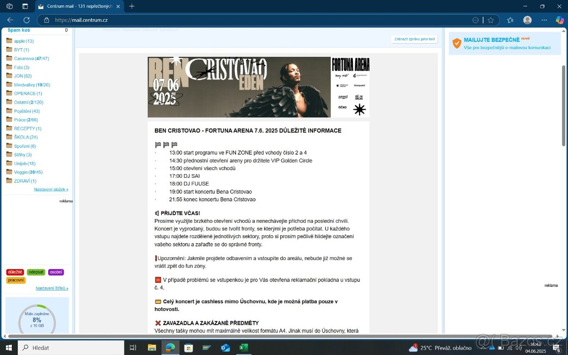The width and height of the screenshot is (568, 355).
Task: Open File Explorer from the taskbar
Action: (152, 348)
